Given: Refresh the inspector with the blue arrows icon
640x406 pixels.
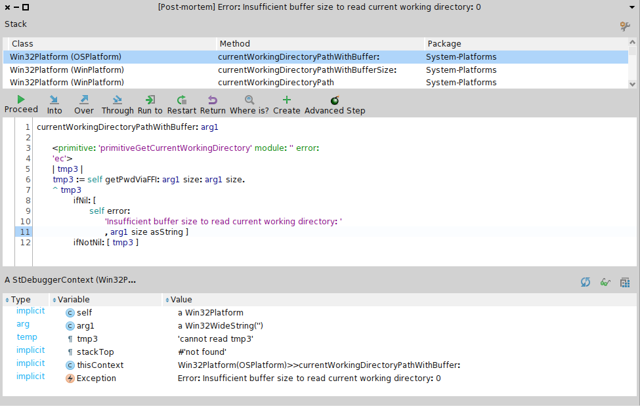Looking at the screenshot, I should pos(586,282).
